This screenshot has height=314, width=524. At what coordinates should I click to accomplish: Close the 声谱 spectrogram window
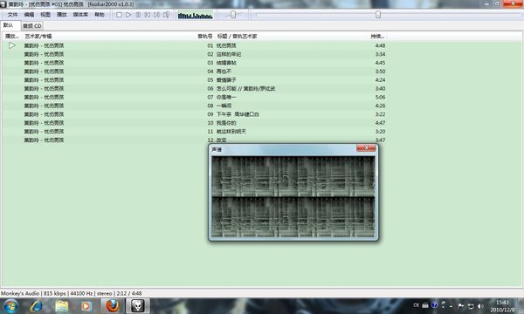pyautogui.click(x=366, y=147)
